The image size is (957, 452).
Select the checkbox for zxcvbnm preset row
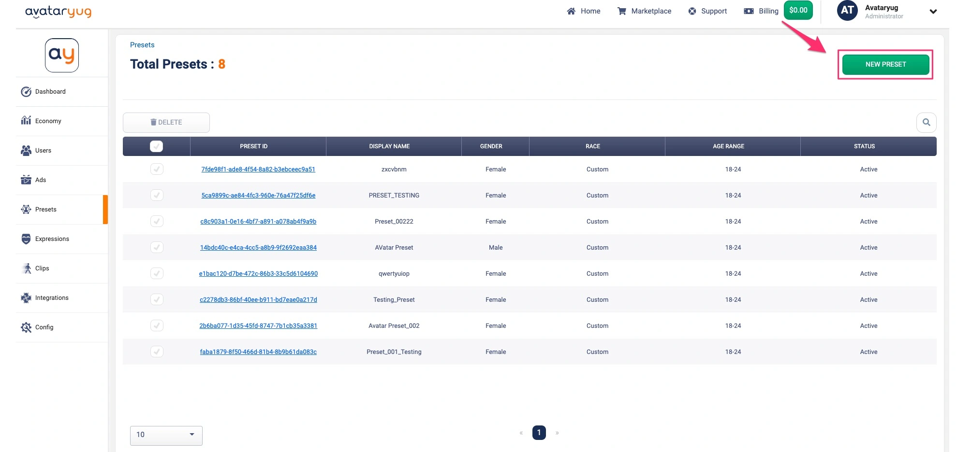(156, 169)
